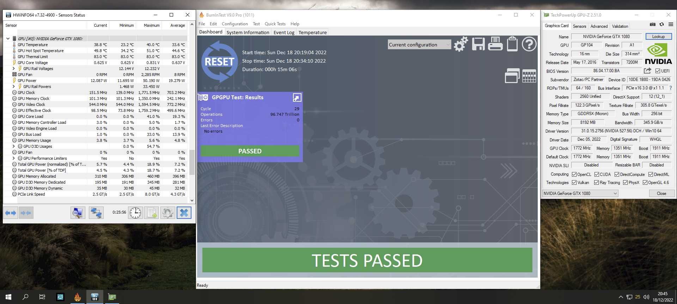The image size is (677, 304).
Task: Click the Bus Interface question mark
Action: (x=670, y=88)
